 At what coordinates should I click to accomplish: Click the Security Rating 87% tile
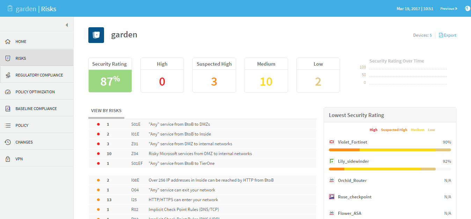point(110,75)
